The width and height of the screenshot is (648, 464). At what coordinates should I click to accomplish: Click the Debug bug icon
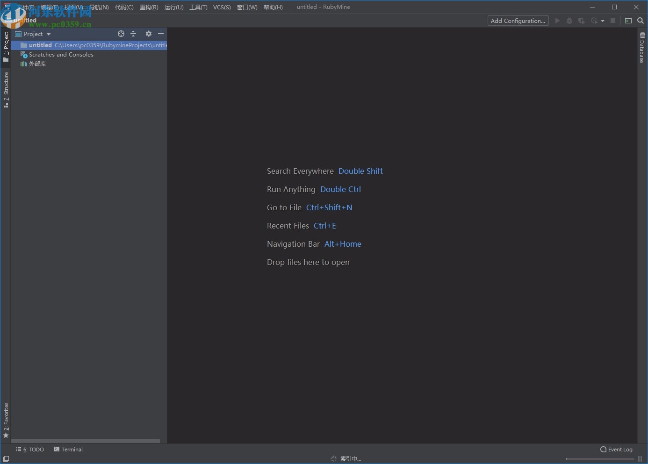click(x=569, y=21)
